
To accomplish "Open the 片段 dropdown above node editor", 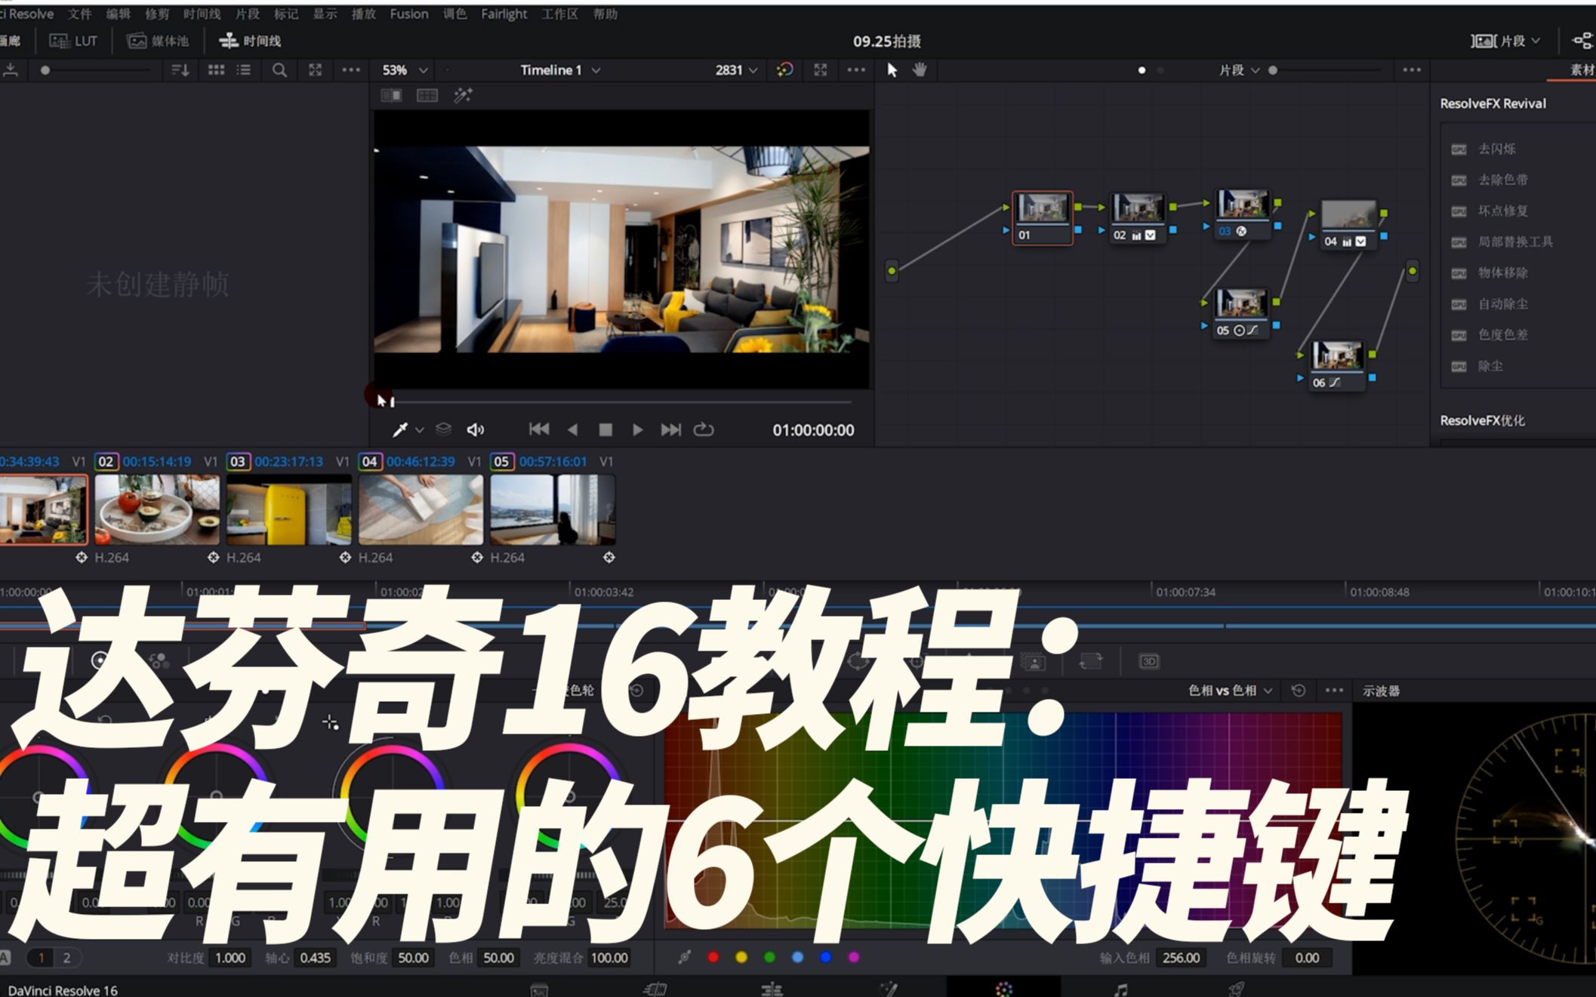I will [x=1239, y=70].
